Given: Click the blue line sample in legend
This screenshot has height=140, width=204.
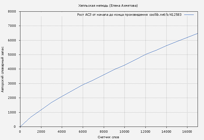Looking at the screenshot, I should (x=189, y=15).
